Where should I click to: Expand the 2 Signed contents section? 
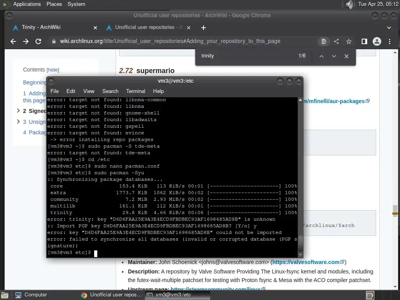(18, 111)
